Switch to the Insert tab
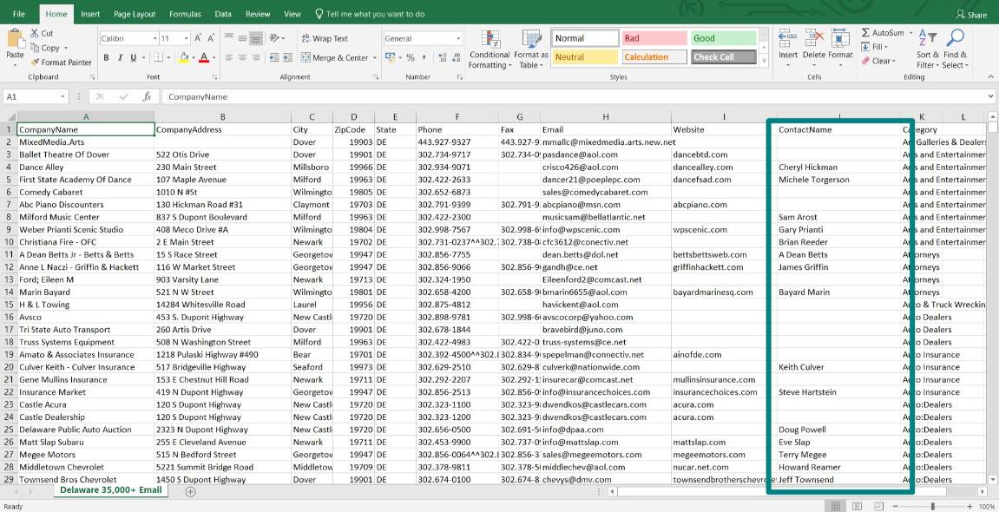This screenshot has height=512, width=999. [x=90, y=14]
